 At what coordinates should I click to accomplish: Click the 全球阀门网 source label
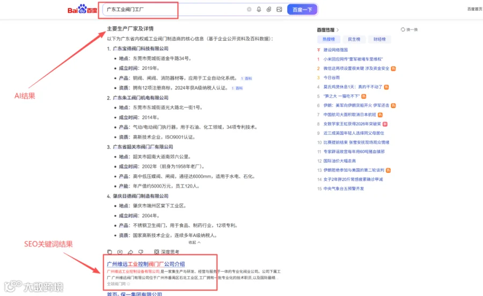116,284
